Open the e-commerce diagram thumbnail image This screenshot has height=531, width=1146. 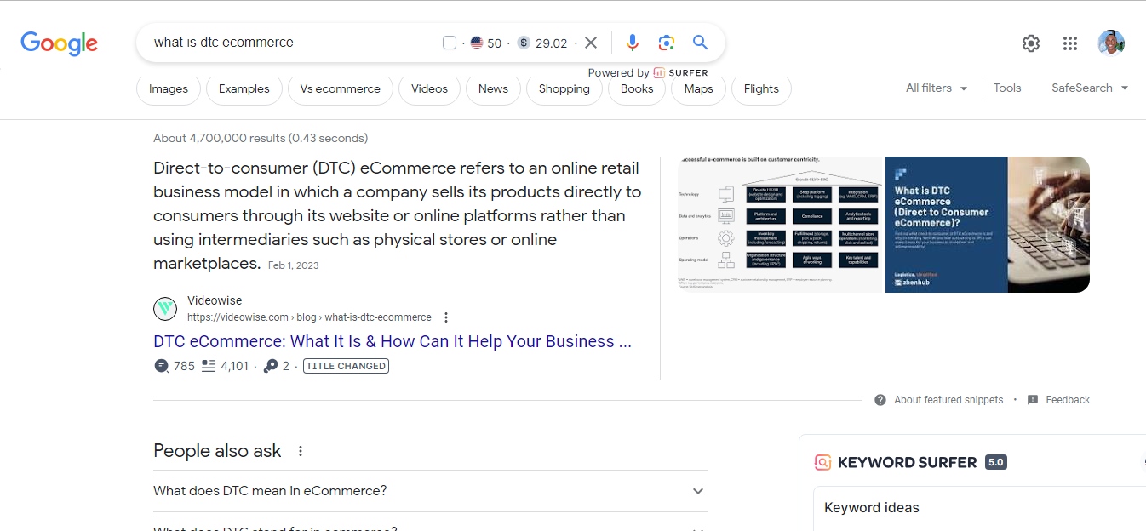[781, 225]
